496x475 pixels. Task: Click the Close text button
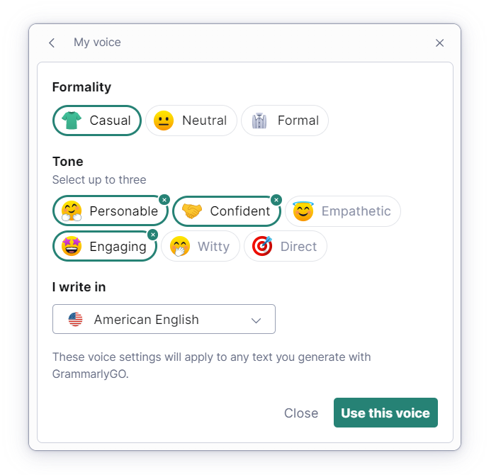click(x=301, y=413)
